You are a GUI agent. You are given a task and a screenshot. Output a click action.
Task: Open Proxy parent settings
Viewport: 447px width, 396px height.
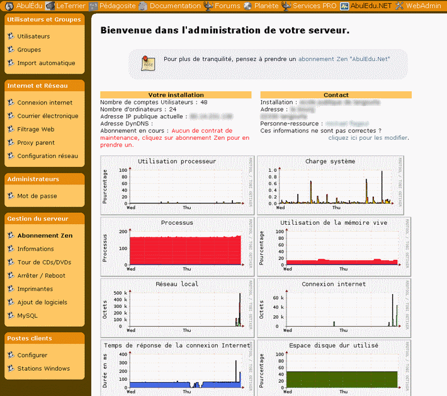(x=36, y=142)
